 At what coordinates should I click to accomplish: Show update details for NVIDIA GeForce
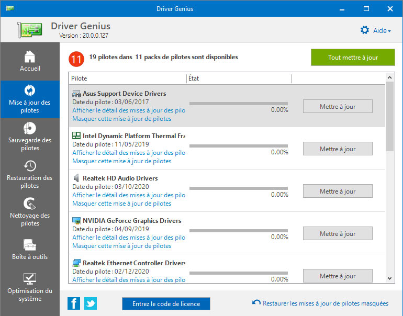(129, 238)
